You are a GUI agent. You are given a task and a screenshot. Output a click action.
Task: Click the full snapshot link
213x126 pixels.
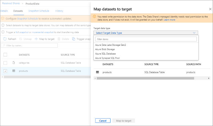coord(22,32)
